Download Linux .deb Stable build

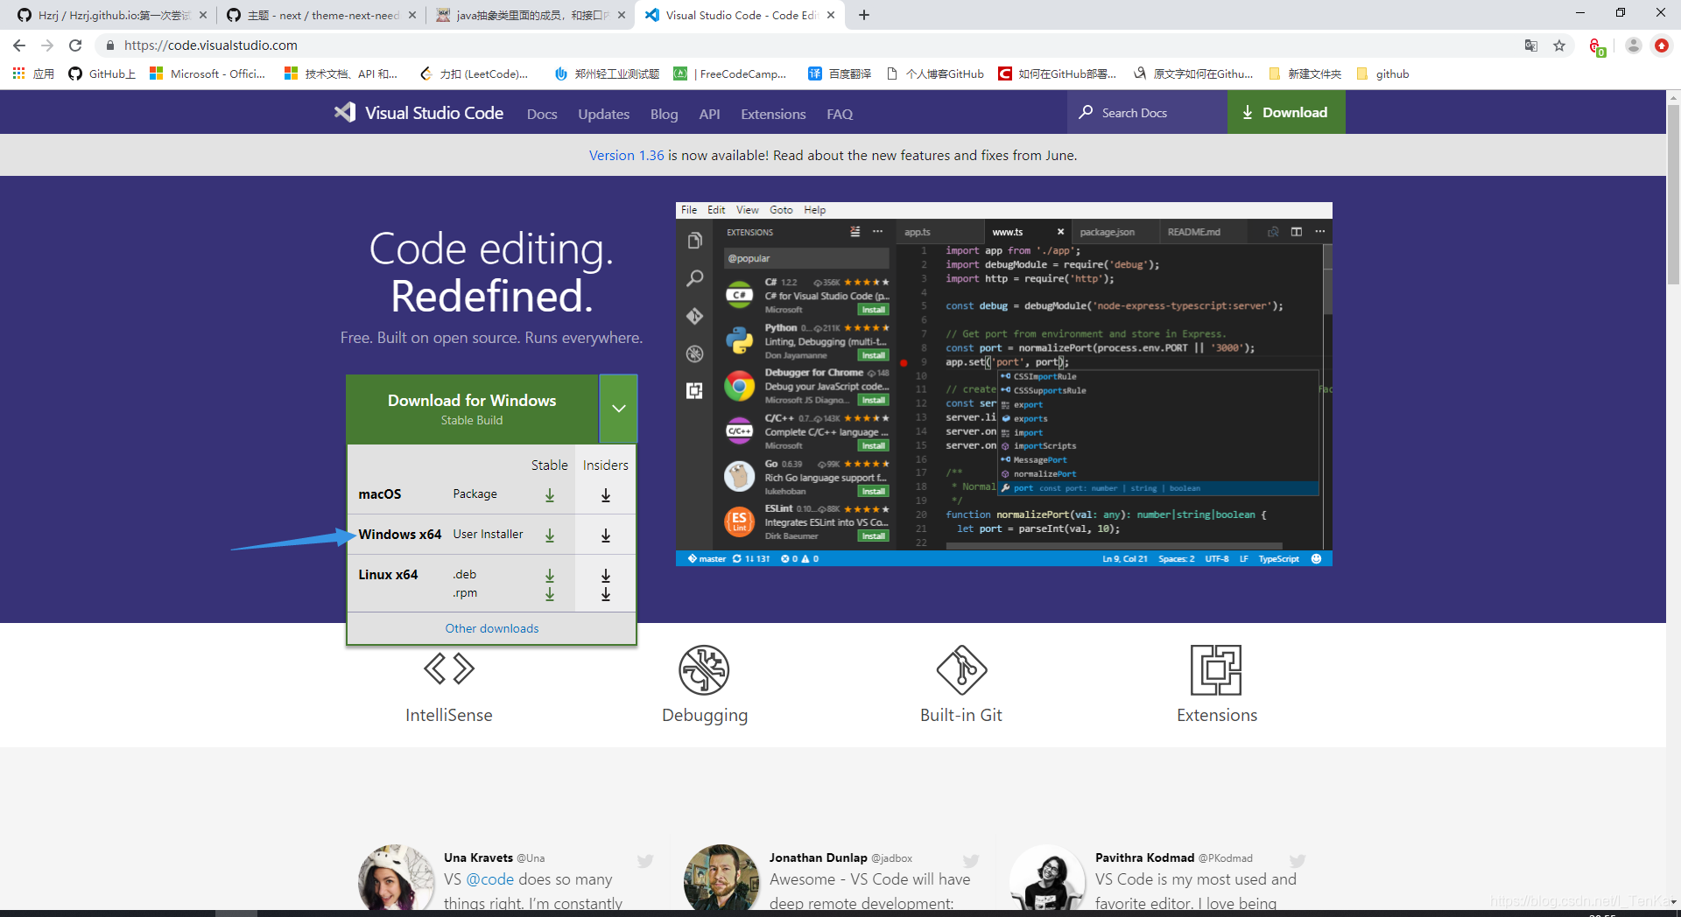(x=550, y=576)
